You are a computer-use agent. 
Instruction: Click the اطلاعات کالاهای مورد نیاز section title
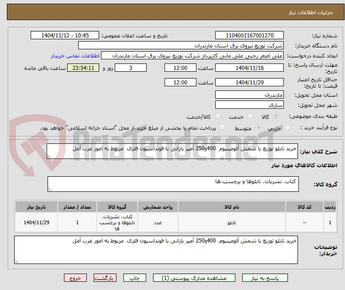click(x=304, y=165)
